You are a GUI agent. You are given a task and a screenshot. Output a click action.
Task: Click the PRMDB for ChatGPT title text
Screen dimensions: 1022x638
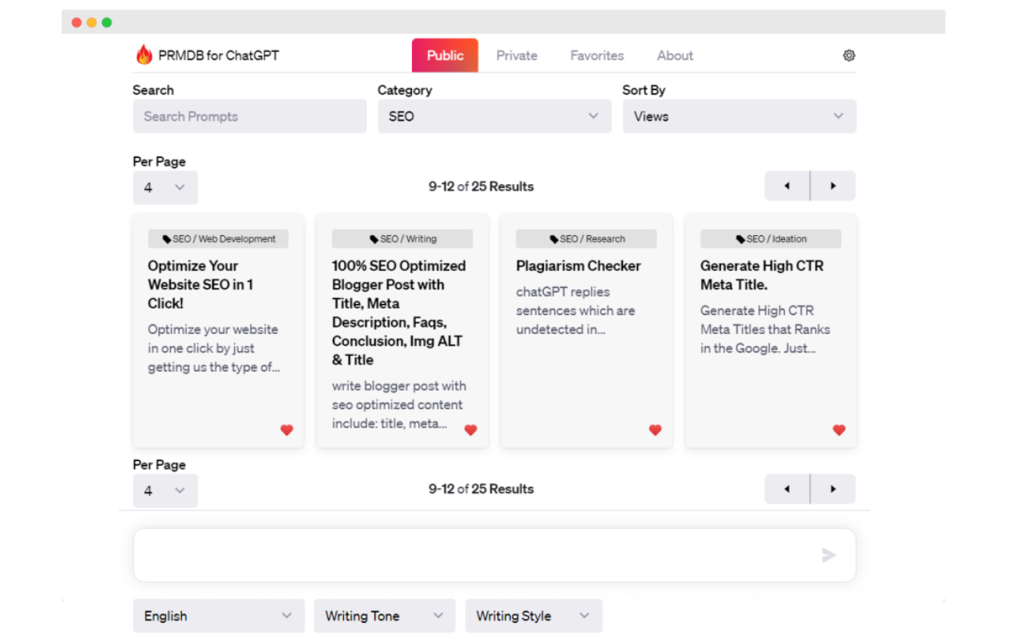[219, 55]
